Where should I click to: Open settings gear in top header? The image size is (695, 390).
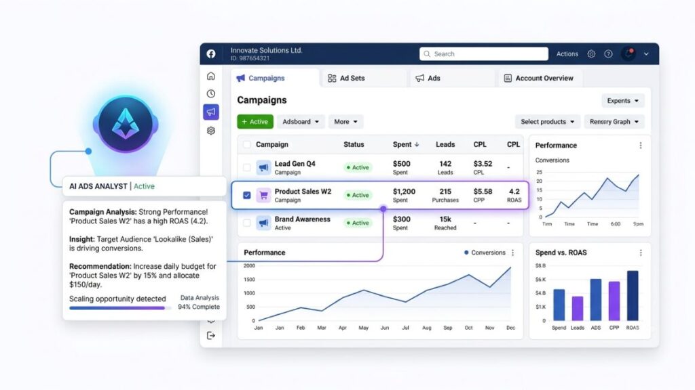591,54
